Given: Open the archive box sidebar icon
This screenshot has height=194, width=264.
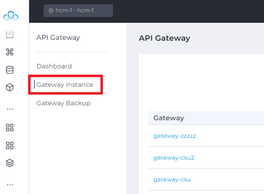Looking at the screenshot, I should coord(9,34).
